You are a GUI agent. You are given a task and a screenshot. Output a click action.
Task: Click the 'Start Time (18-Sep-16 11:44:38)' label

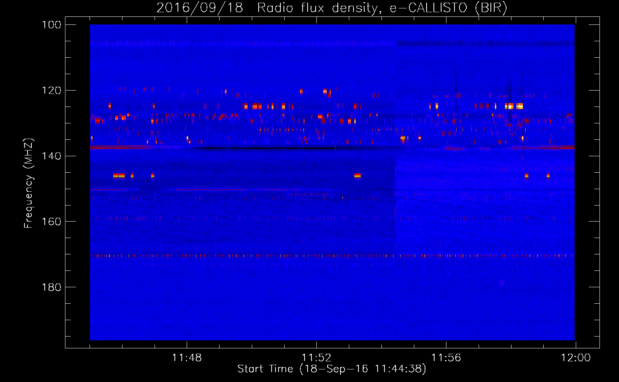coord(332,369)
